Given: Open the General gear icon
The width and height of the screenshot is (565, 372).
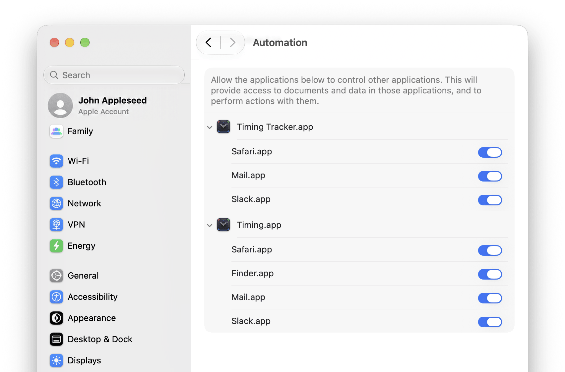Looking at the screenshot, I should [56, 276].
